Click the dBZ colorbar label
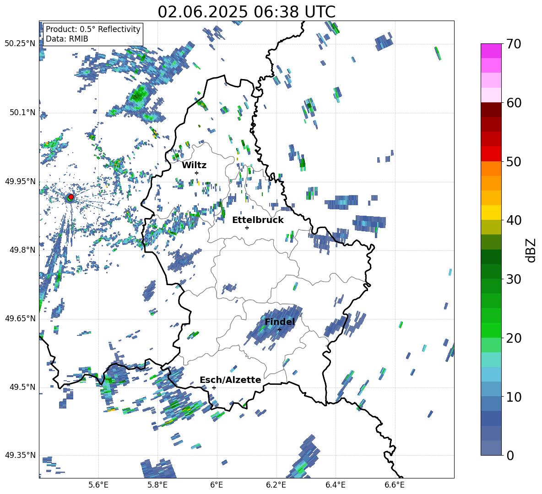Viewport: 542px width, 494px height. [531, 250]
